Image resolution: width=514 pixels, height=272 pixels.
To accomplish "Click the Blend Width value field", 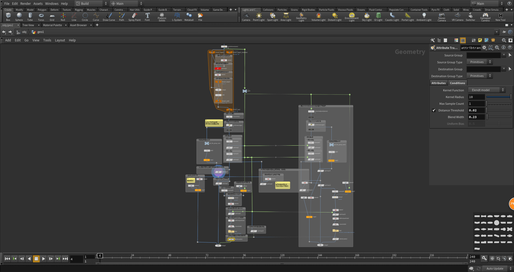I will pyautogui.click(x=476, y=117).
